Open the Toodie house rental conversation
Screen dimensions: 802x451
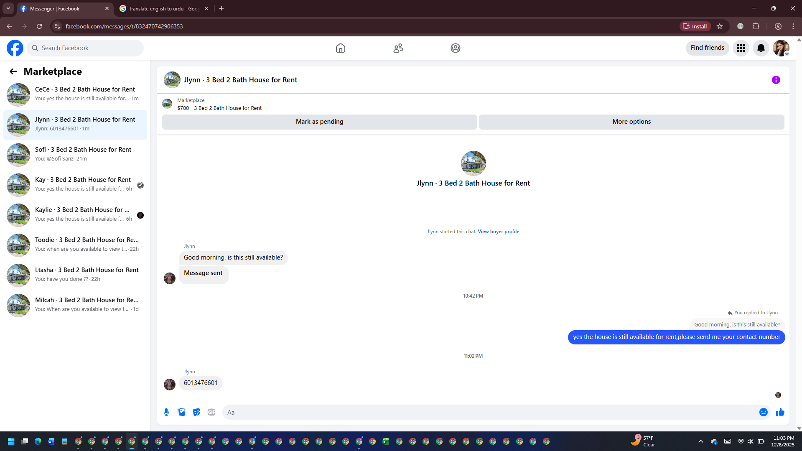tap(75, 245)
